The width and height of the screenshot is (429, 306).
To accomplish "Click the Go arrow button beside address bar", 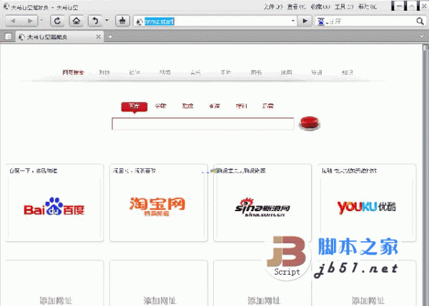I will 305,21.
